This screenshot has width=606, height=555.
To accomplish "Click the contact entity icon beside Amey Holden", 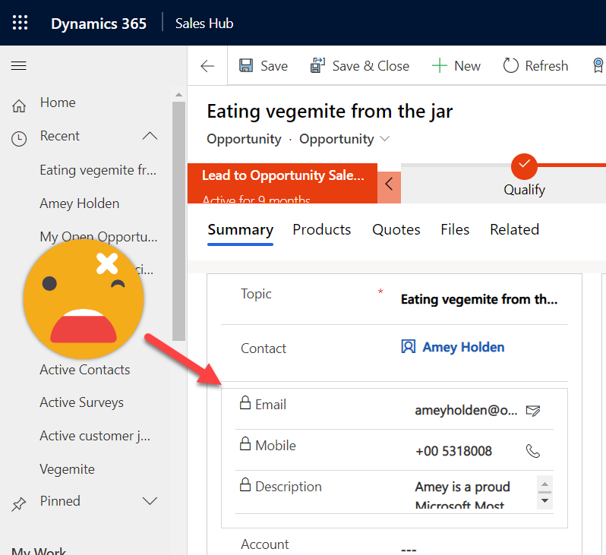I will coord(409,346).
